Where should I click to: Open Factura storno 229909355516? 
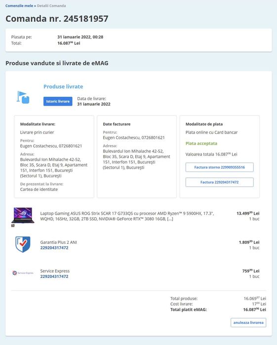click(x=219, y=167)
